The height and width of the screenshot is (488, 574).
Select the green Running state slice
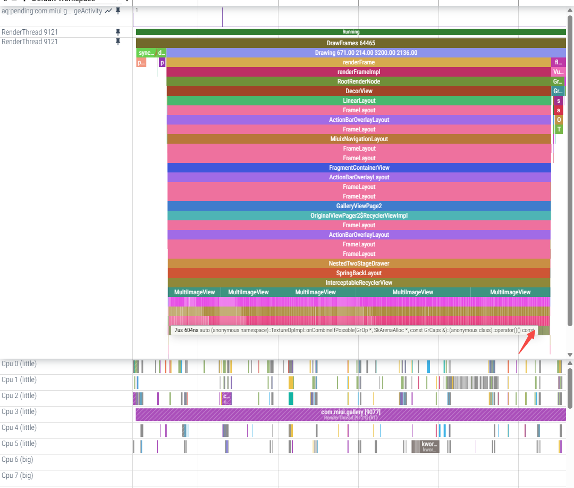coord(351,32)
